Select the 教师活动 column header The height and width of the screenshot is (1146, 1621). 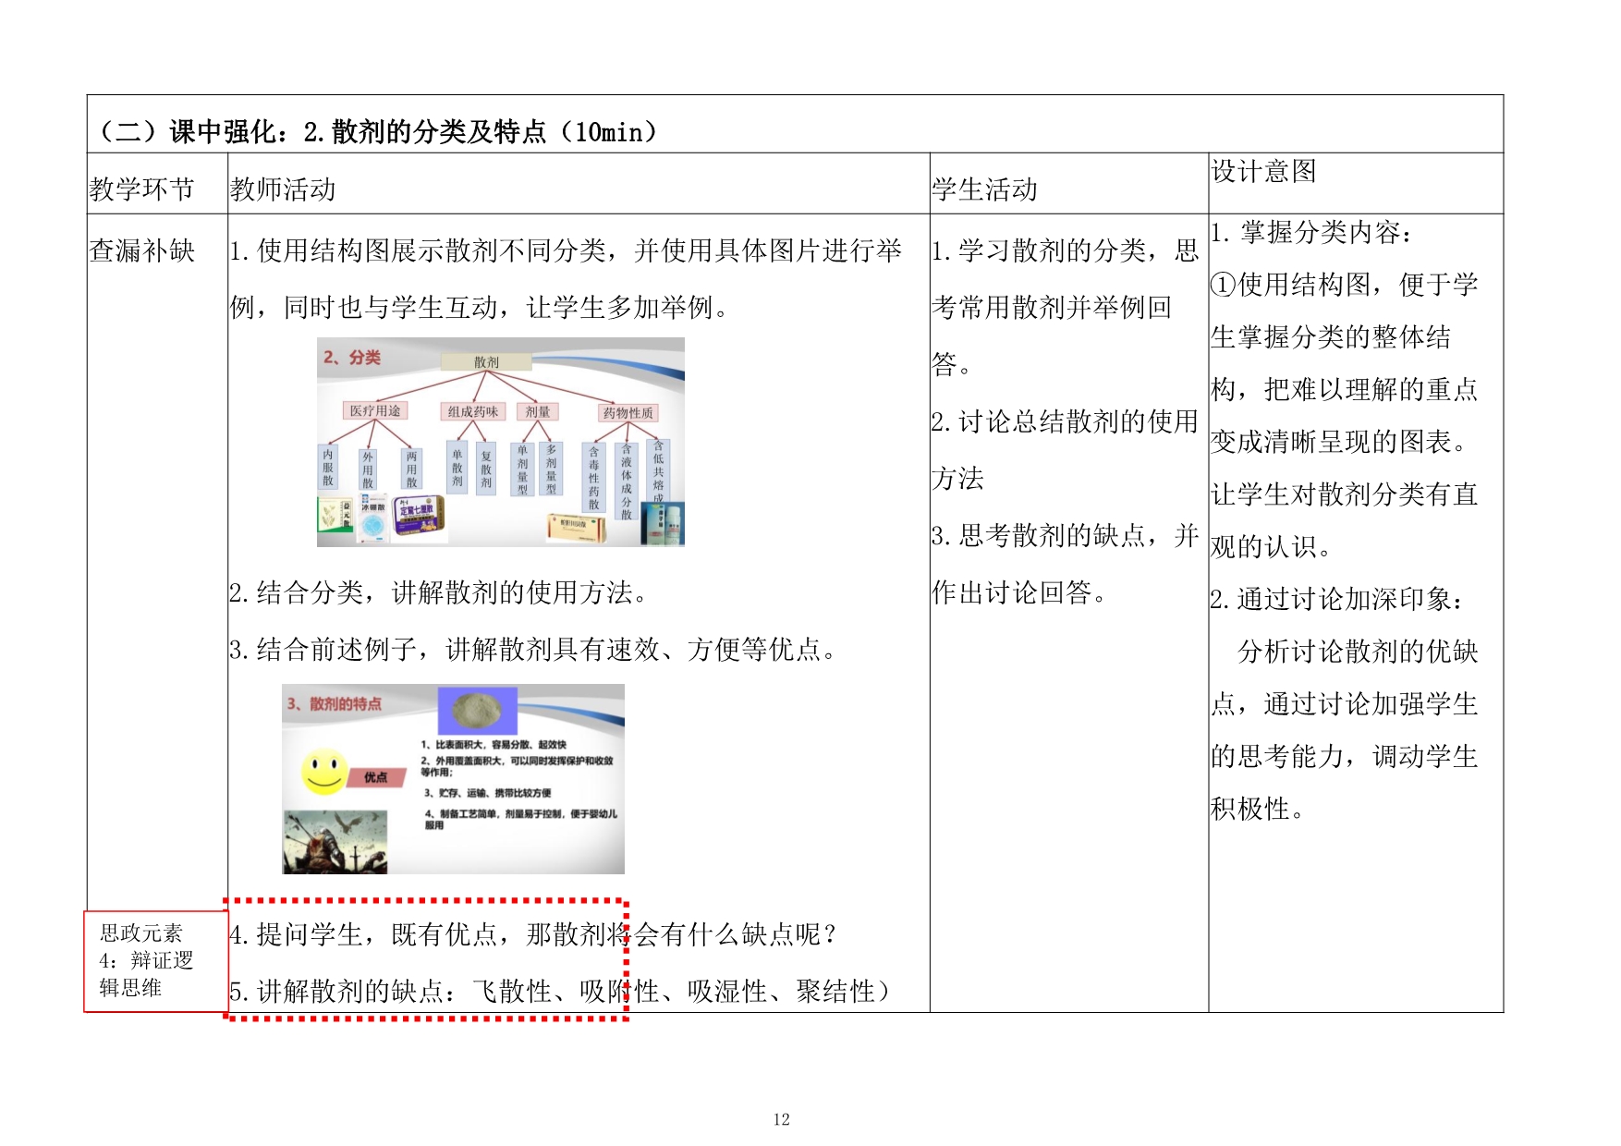click(x=283, y=189)
